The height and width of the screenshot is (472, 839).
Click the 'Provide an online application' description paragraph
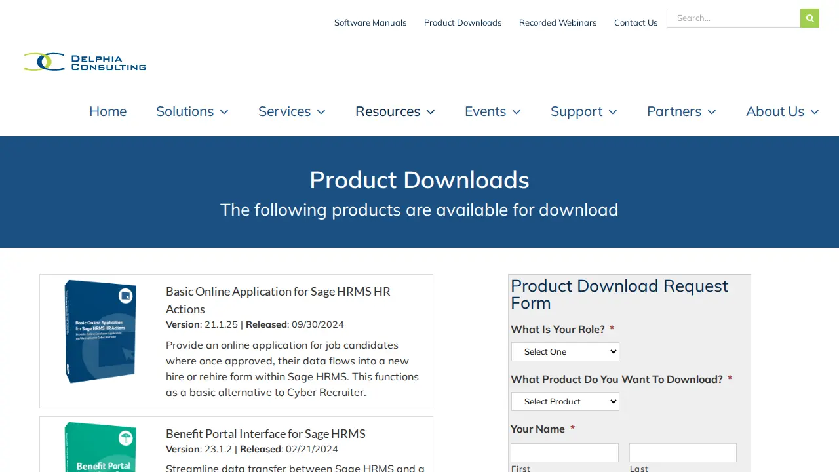(x=292, y=368)
